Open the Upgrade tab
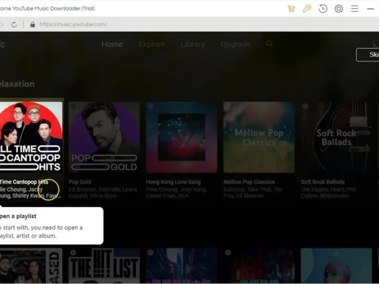This screenshot has width=379, height=284. tap(235, 44)
